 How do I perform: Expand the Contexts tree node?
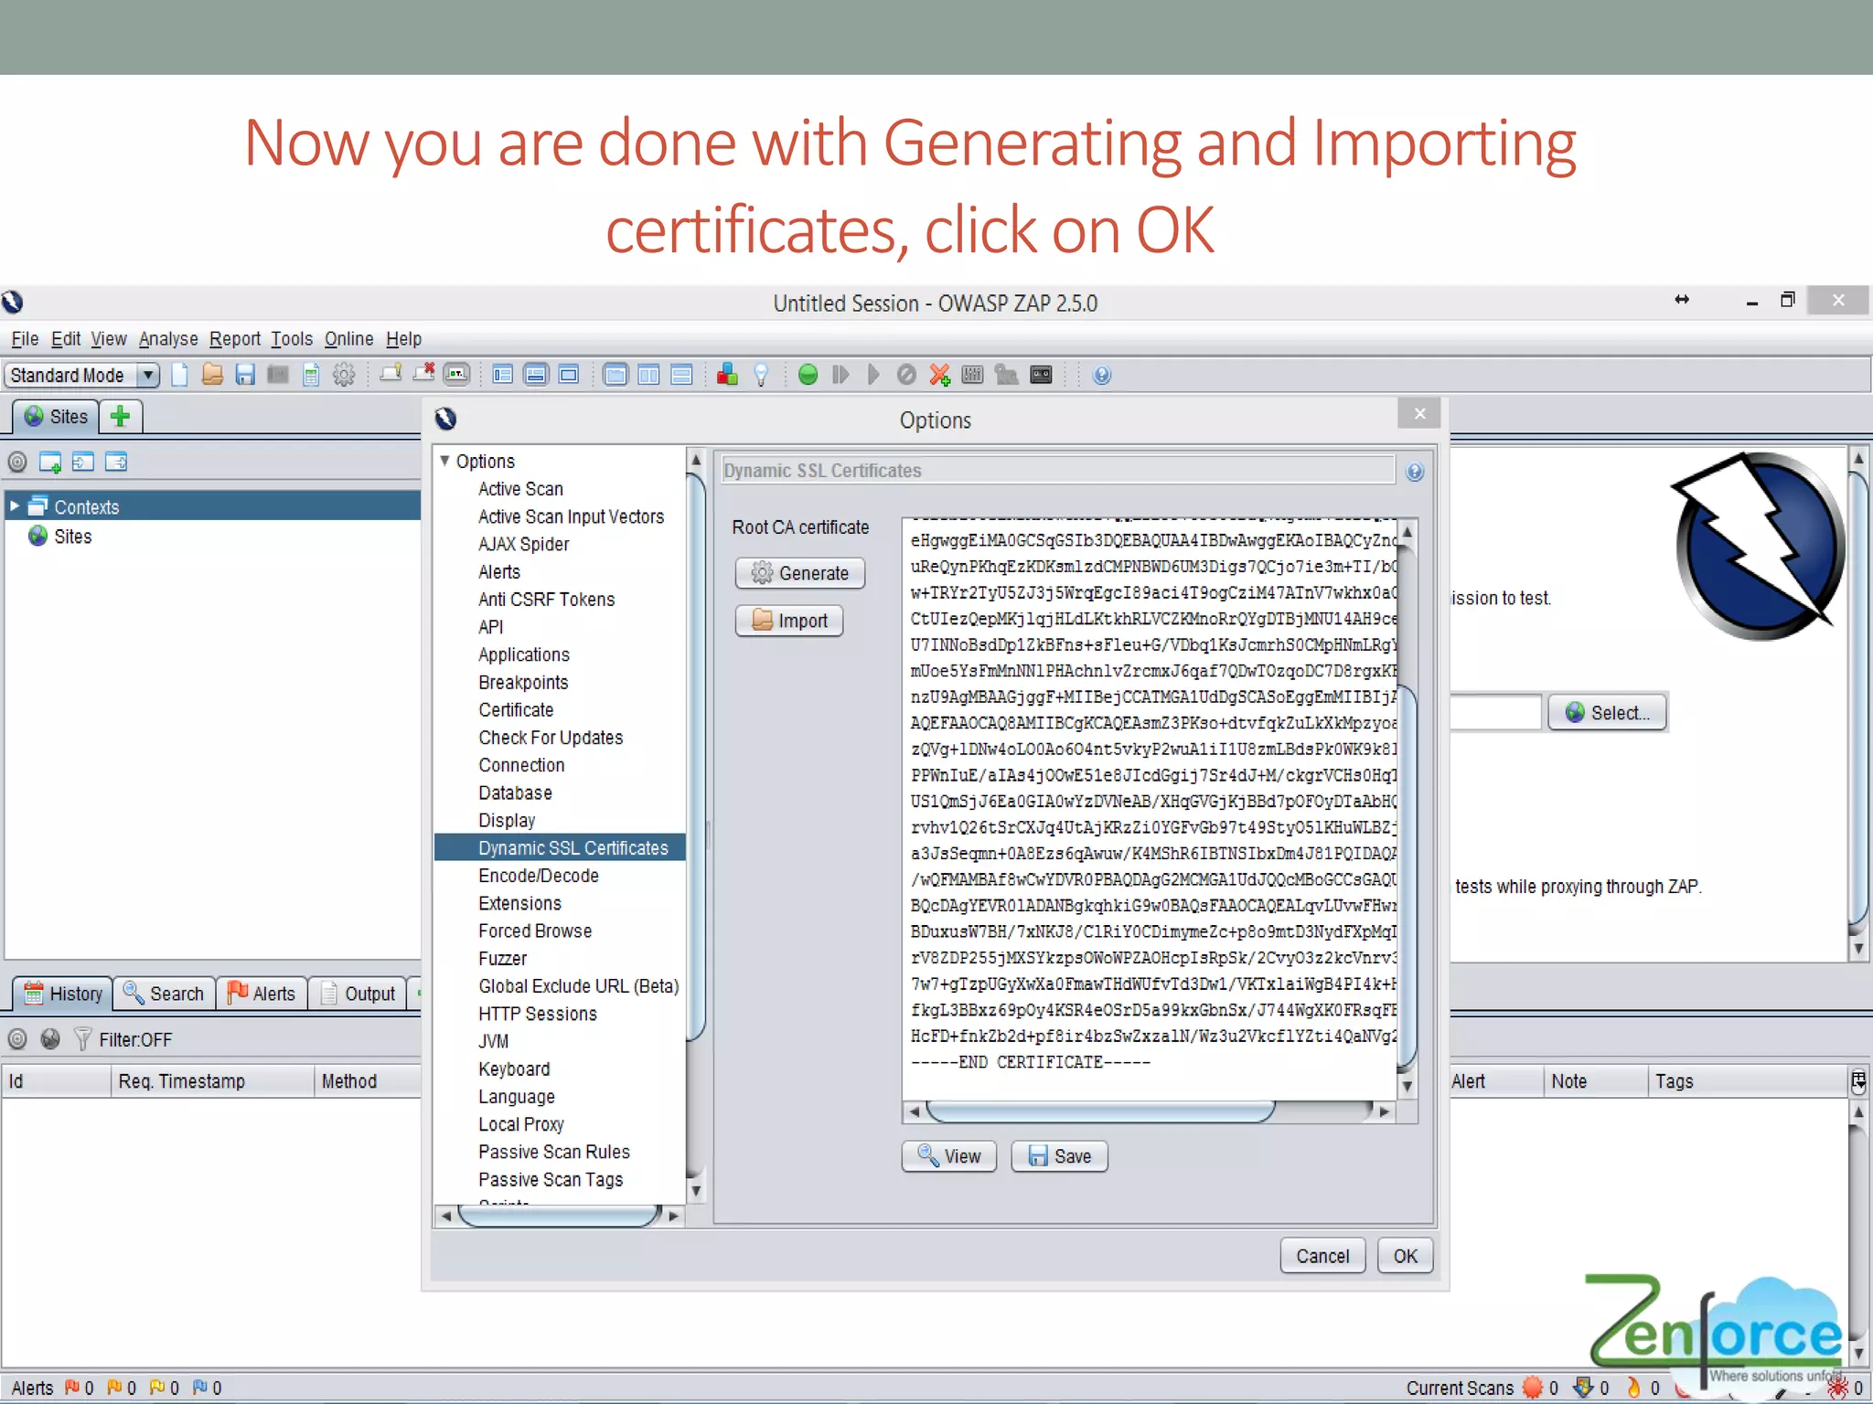[x=15, y=505]
